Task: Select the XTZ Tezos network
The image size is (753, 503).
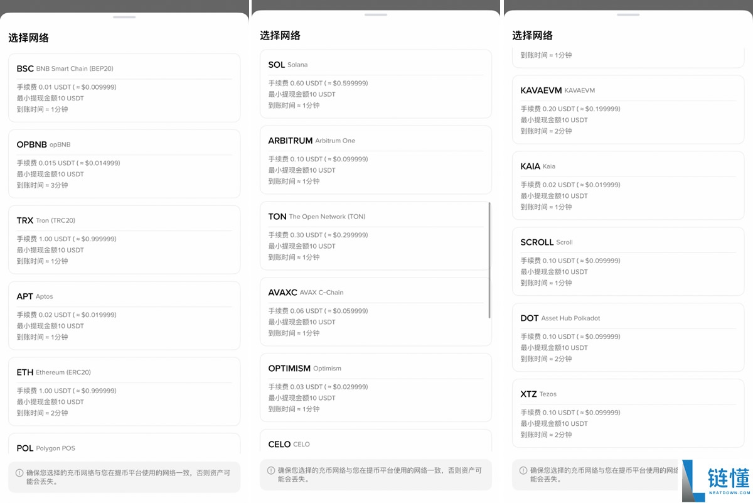Action: click(x=626, y=414)
